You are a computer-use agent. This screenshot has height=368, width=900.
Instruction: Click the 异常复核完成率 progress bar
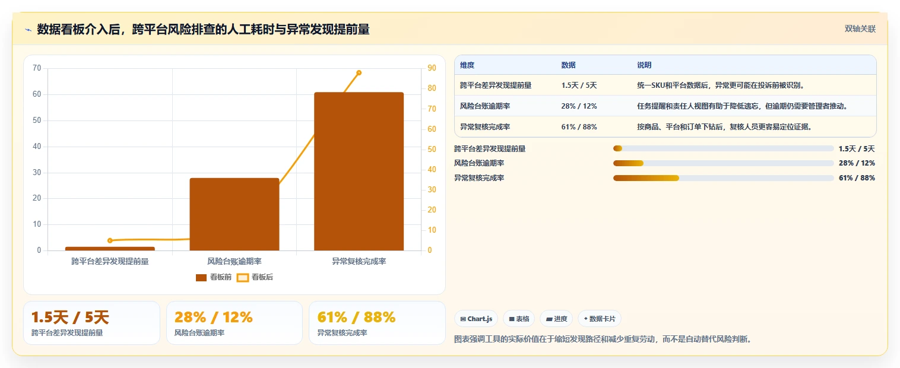(x=724, y=178)
